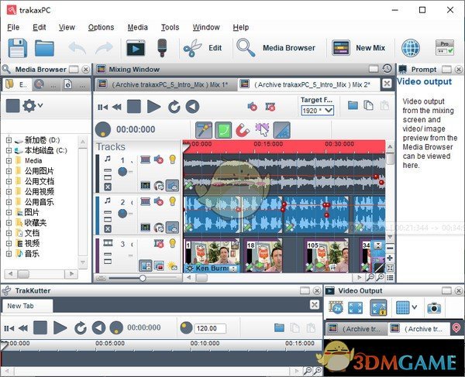Toggle the green curve envelope tool

tap(223, 130)
